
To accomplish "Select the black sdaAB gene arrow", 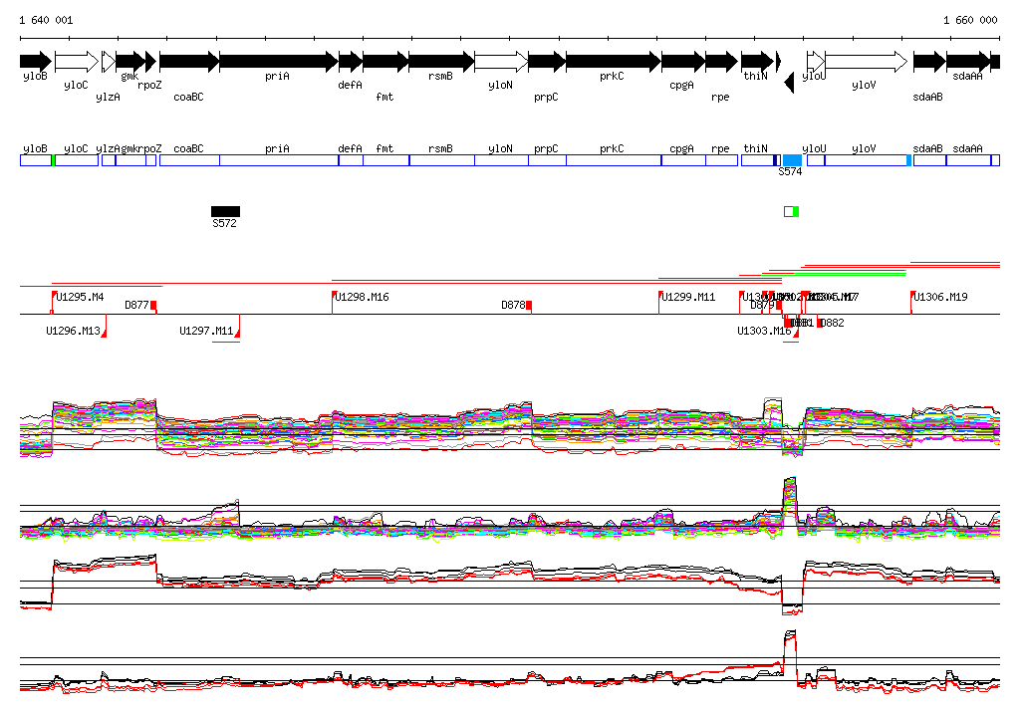I will pyautogui.click(x=929, y=62).
